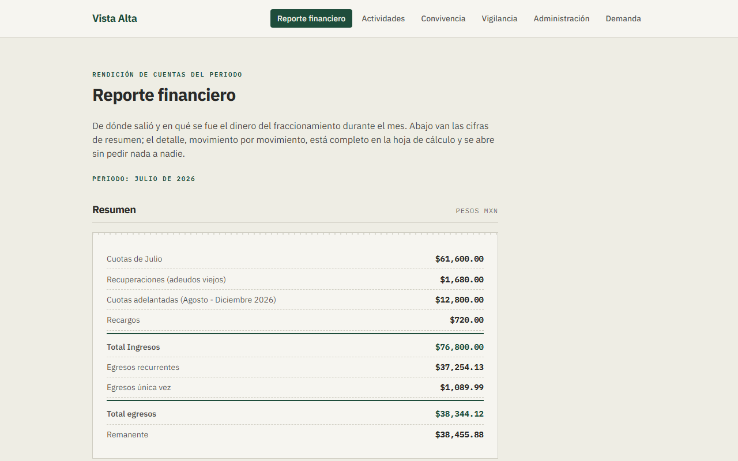Switch to the Vigilancia tab

pos(500,18)
